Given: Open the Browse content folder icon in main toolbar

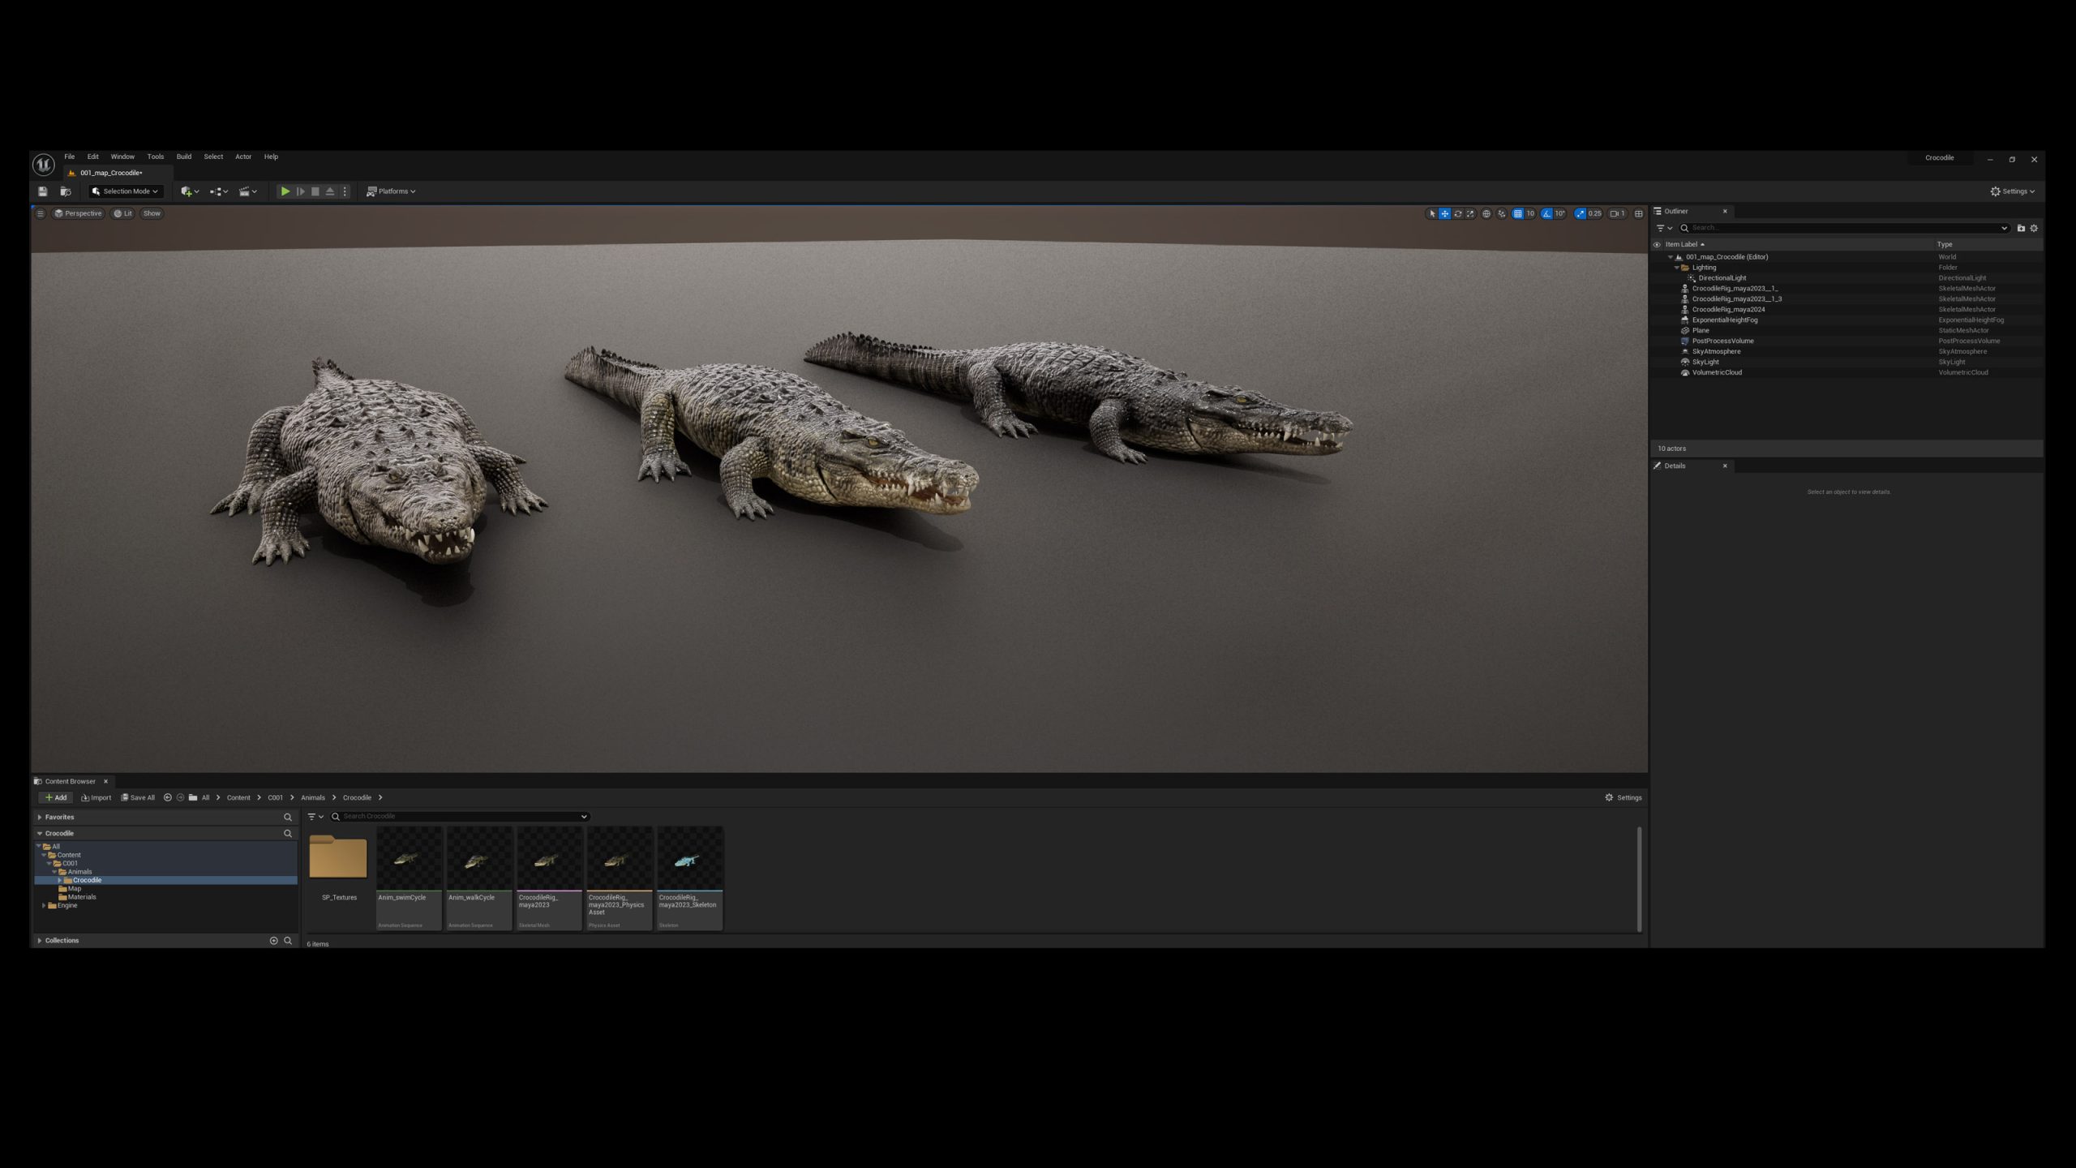Looking at the screenshot, I should (x=66, y=191).
